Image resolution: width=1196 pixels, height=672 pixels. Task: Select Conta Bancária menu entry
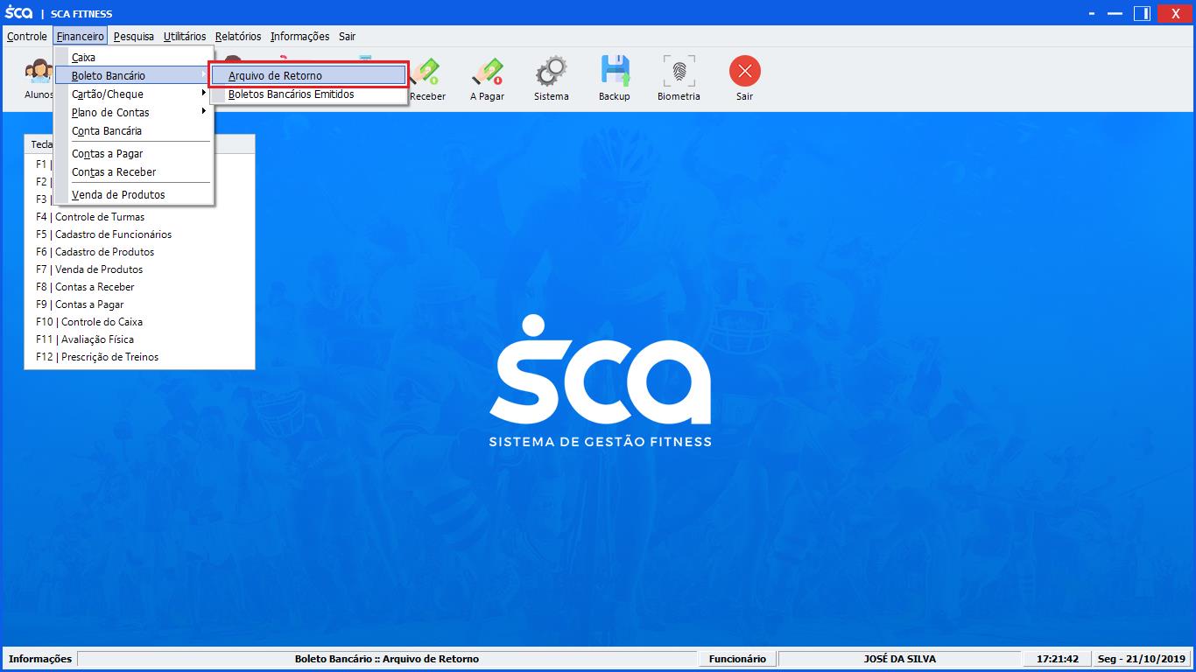point(134,130)
